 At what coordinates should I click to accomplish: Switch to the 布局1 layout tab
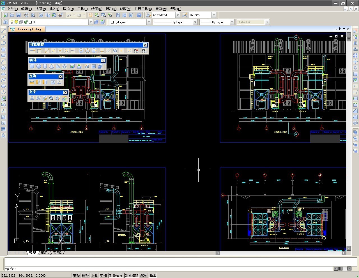45,253
